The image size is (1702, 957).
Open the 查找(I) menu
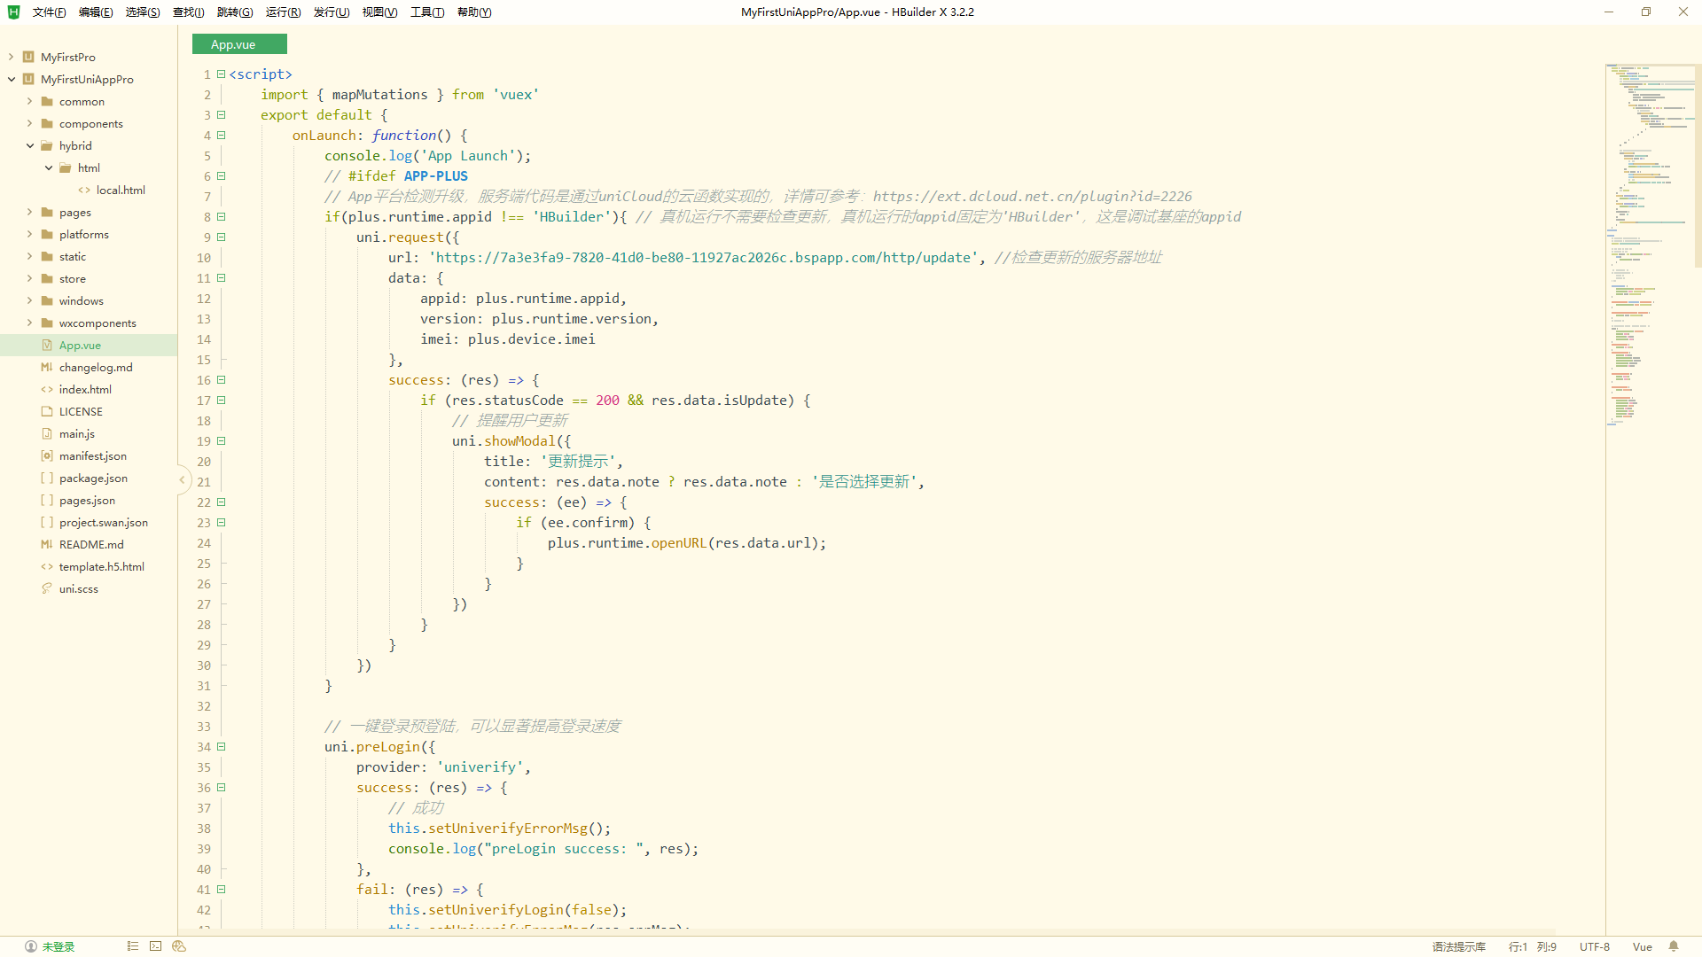click(188, 12)
